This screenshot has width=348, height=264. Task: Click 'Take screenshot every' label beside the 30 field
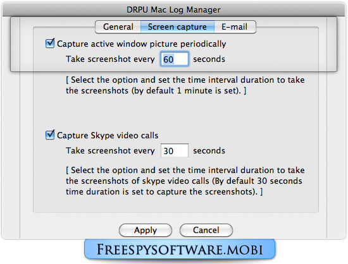pyautogui.click(x=110, y=150)
